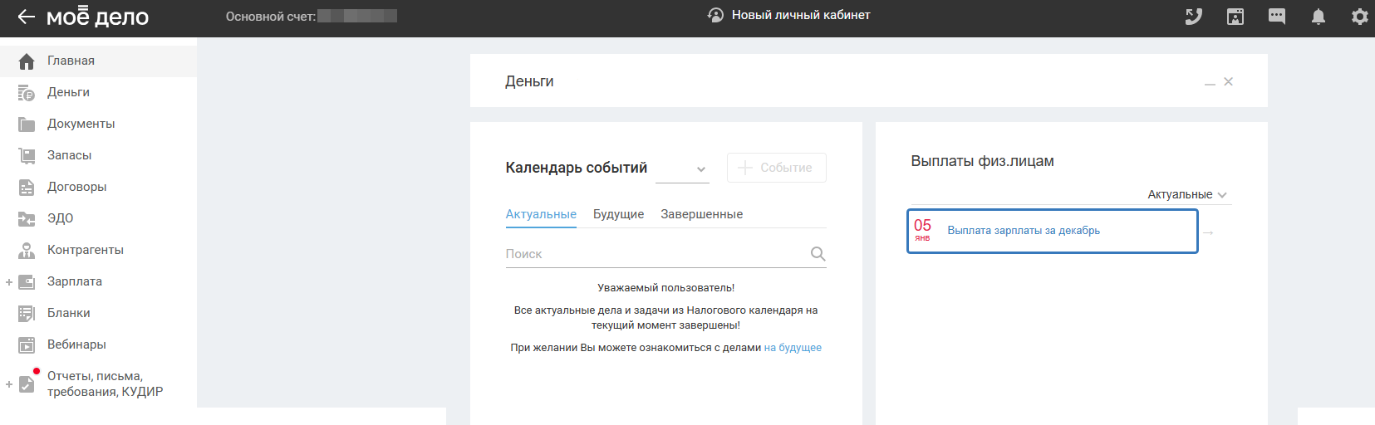
Task: Open the callback phone icon in header
Action: coord(1194,17)
